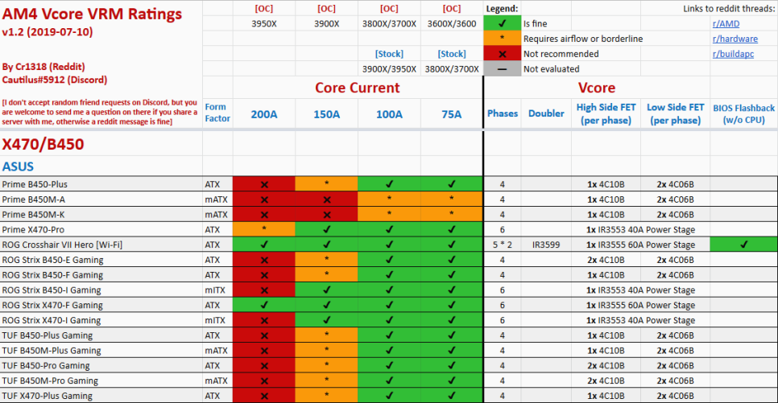778x403 pixels.
Task: Click the 'IR3599' doubler cell
Action: (x=546, y=245)
